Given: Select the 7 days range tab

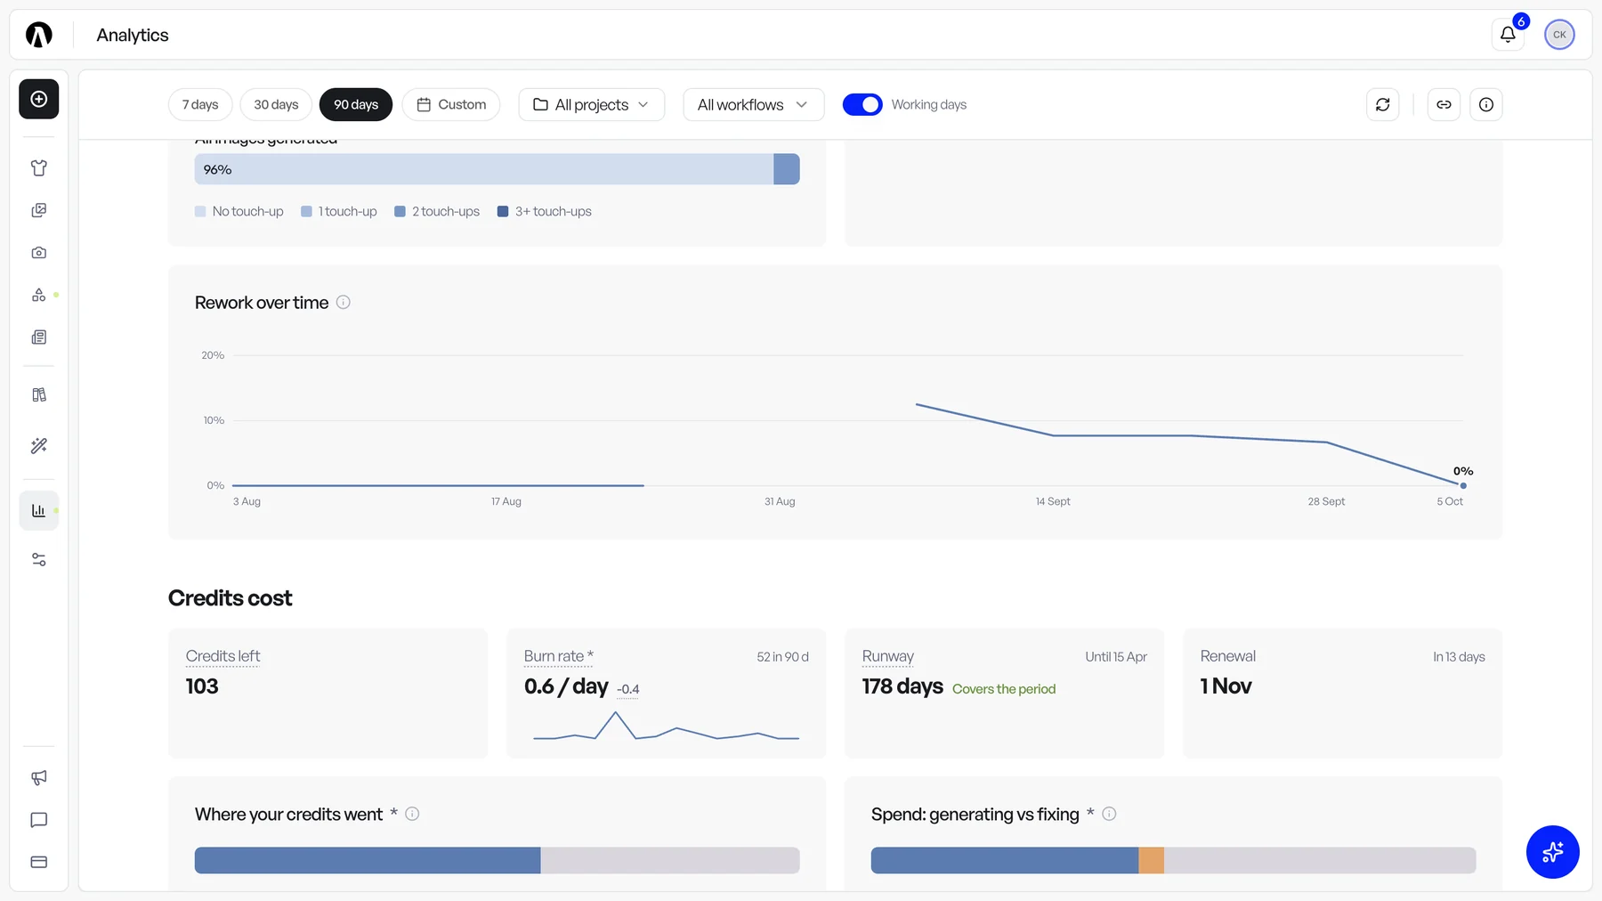Looking at the screenshot, I should point(200,104).
